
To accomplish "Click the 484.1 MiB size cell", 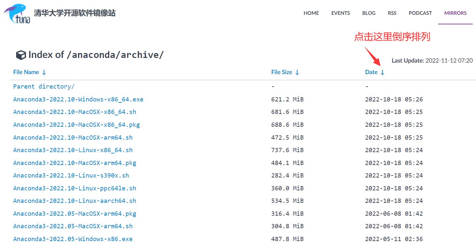I will [x=287, y=163].
